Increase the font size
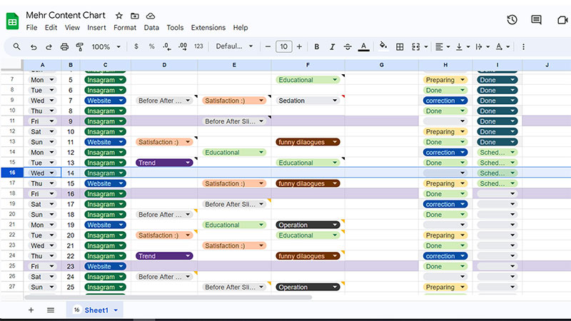This screenshot has width=571, height=321. [299, 46]
